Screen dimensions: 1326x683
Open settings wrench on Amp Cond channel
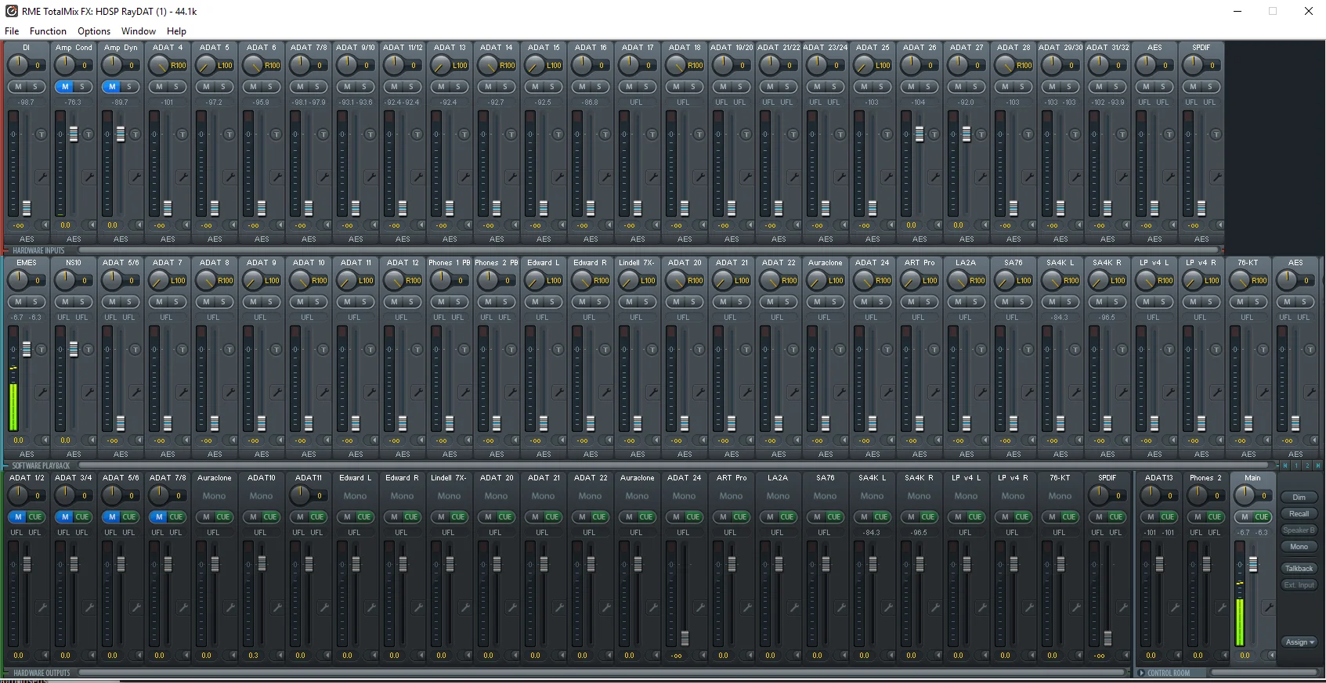click(89, 178)
